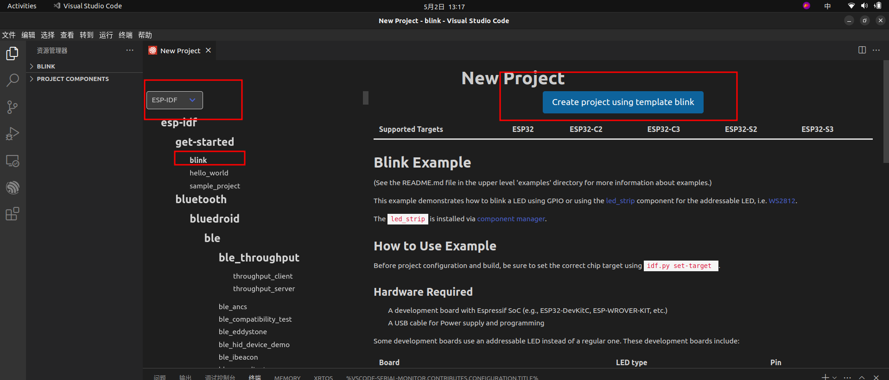Click the ESP32-S3 supported target cell
Viewport: 889px width, 380px height.
[817, 129]
